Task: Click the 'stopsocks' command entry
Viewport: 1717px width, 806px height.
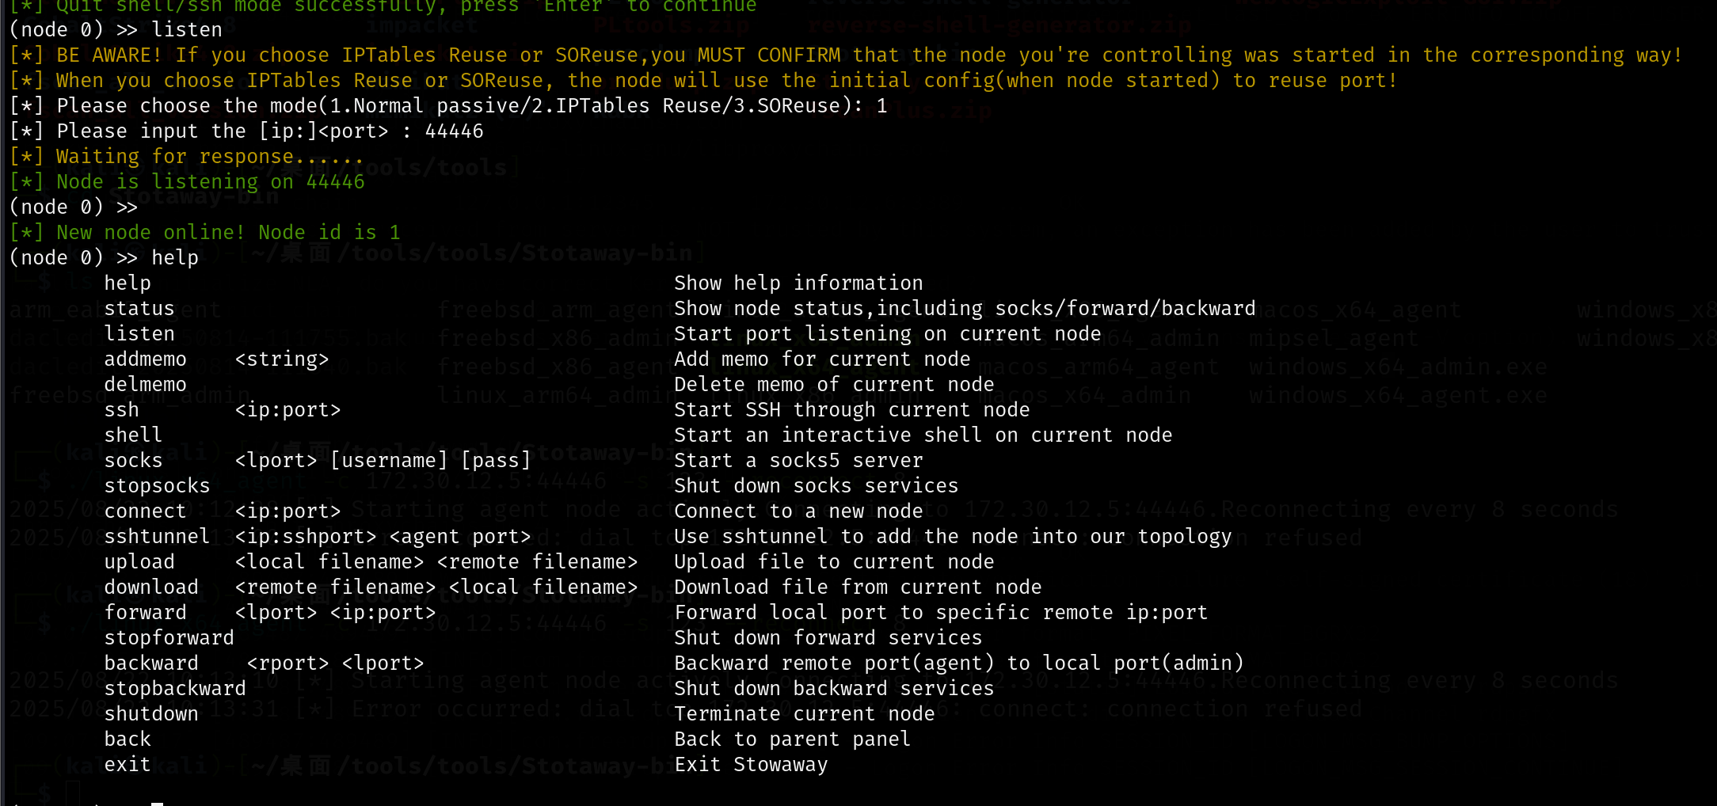Action: tap(158, 485)
